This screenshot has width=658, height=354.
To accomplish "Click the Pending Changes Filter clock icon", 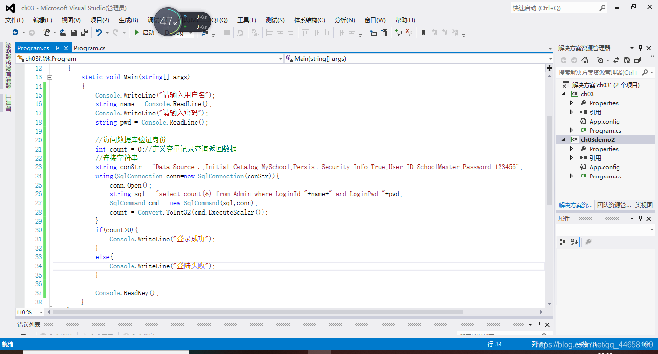I will click(x=600, y=60).
